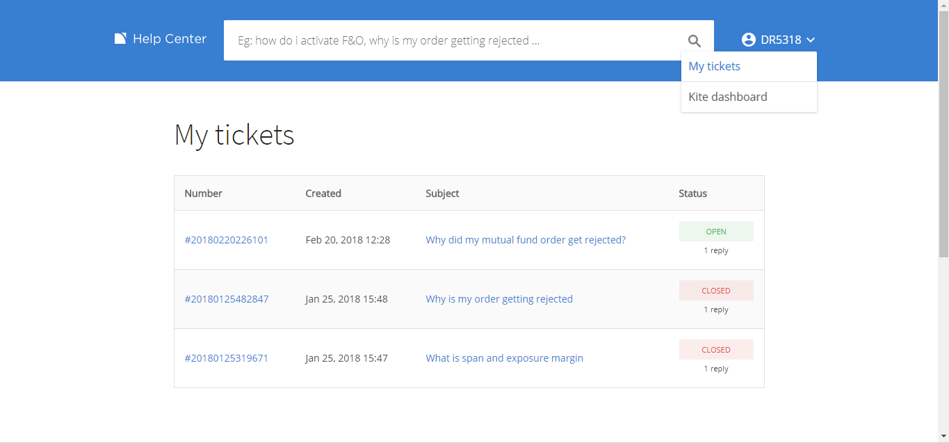Viewport: 949px width, 443px height.
Task: Click the 'Jan 25, 2018 15:47' created date
Action: [347, 358]
